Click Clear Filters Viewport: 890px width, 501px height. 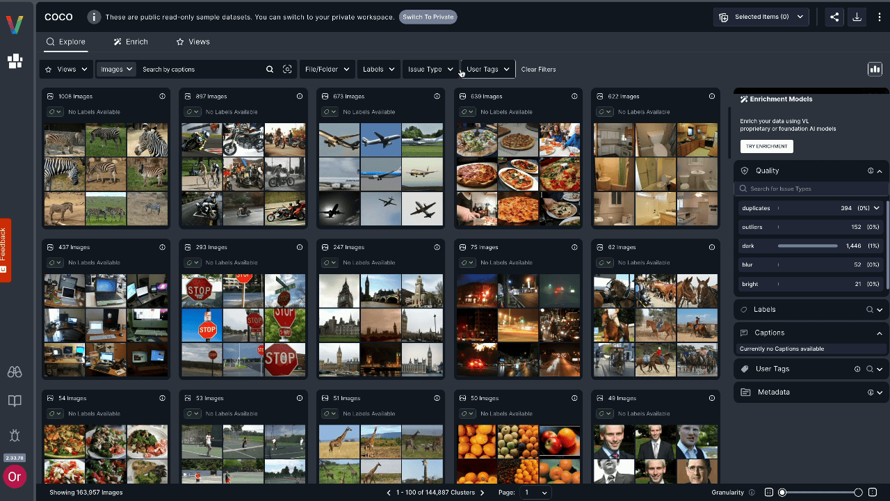click(538, 70)
